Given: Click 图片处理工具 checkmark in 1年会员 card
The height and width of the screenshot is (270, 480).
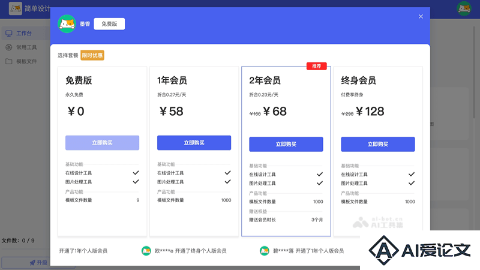Looking at the screenshot, I should [x=228, y=182].
